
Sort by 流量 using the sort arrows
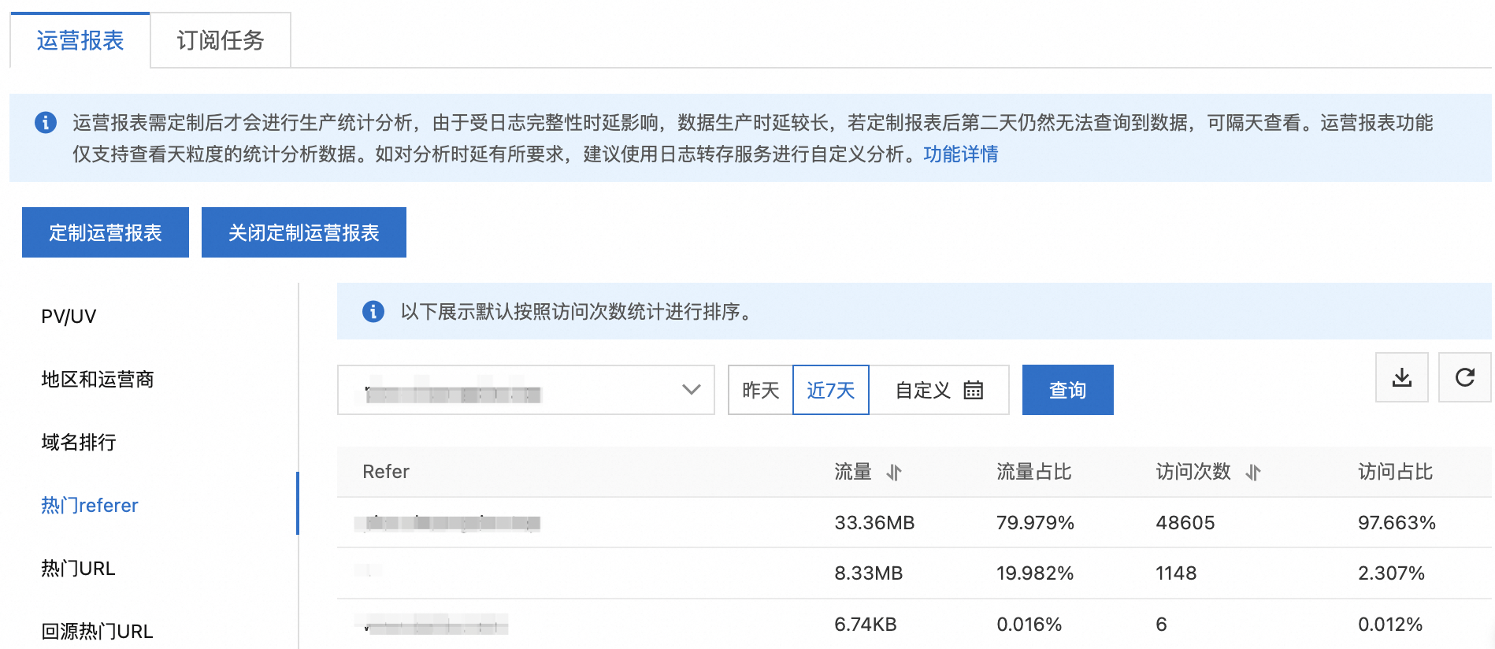point(894,473)
